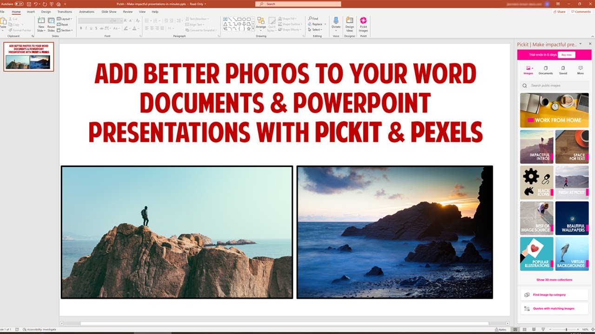This screenshot has height=334, width=595.
Task: Click Show 30 more collections link
Action: [x=554, y=280]
